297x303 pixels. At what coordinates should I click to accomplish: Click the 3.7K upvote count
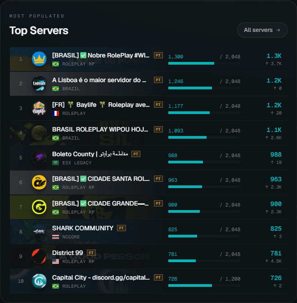(x=274, y=64)
